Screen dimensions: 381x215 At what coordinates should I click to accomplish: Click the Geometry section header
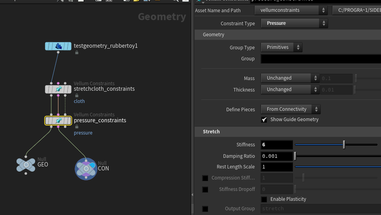(214, 35)
